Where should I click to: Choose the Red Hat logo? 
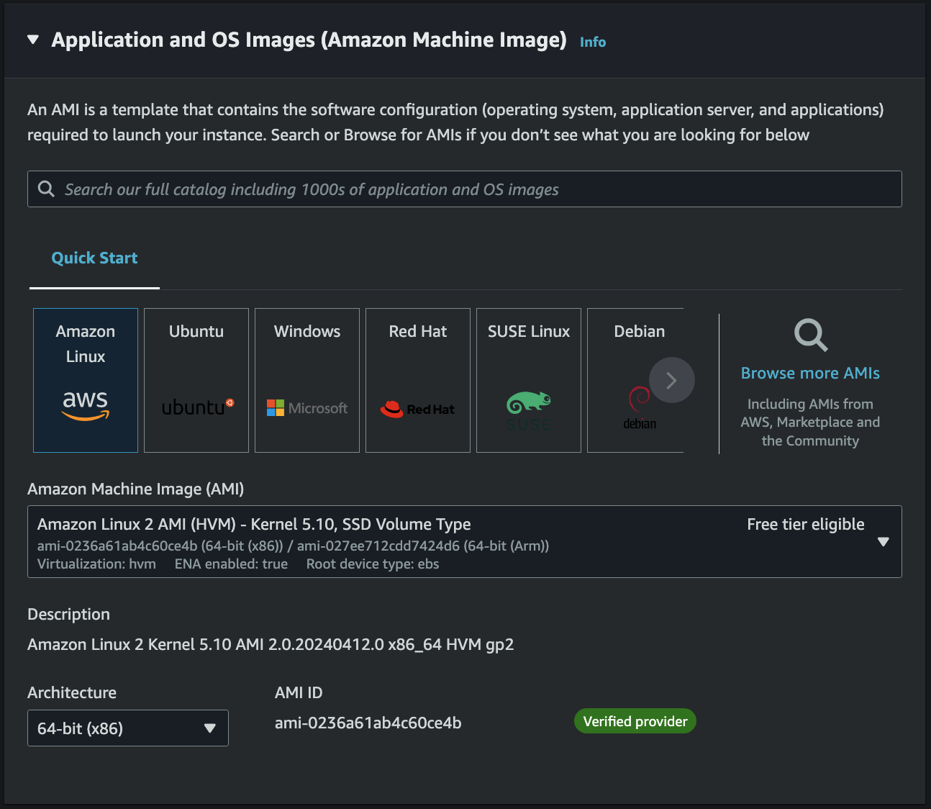417,409
